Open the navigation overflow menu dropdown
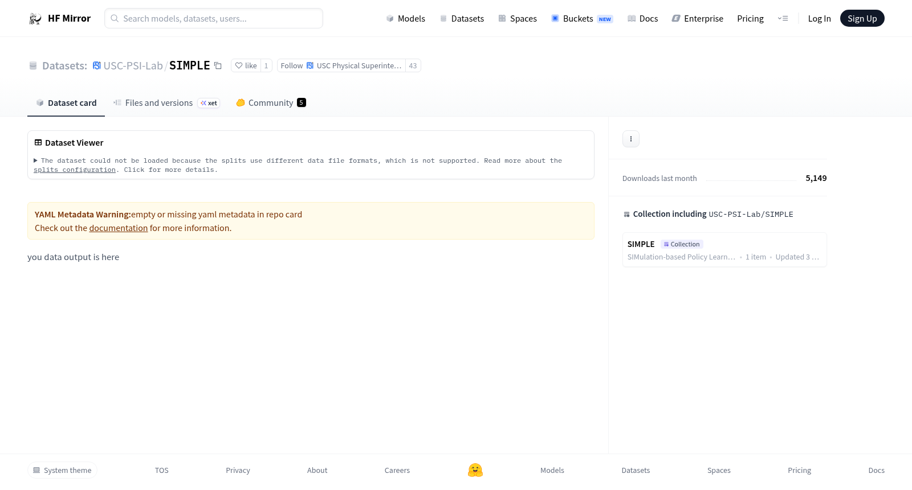 (x=783, y=19)
